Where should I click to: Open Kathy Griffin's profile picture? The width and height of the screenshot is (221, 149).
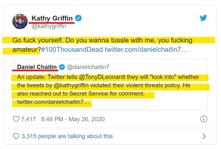tap(20, 22)
